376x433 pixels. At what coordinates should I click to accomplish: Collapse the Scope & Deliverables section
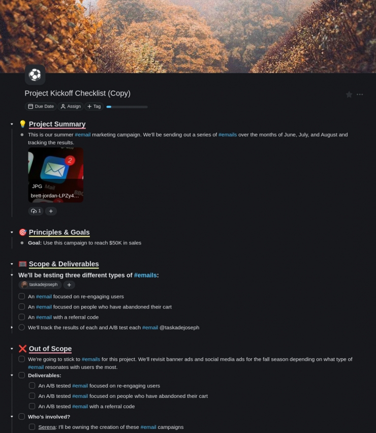(12, 264)
